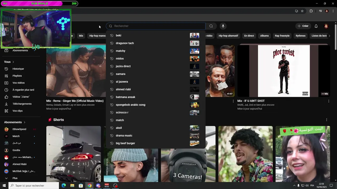Select the 'drama music' suggestion
This screenshot has width=337, height=189.
pyautogui.click(x=156, y=135)
